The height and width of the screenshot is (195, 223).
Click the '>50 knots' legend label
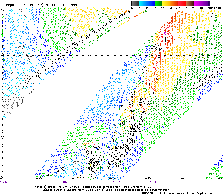[x=214, y=8]
